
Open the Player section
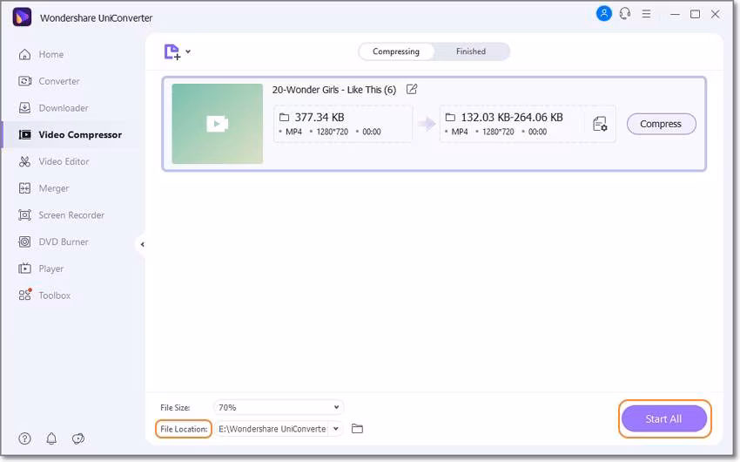click(41, 268)
